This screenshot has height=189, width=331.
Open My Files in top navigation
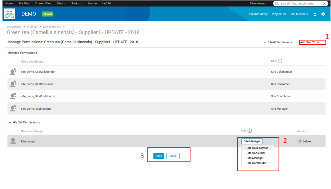coord(24,3)
